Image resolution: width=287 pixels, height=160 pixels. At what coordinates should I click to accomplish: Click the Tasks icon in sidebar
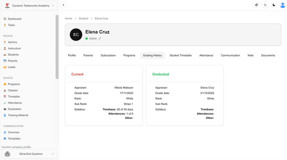[5, 25]
